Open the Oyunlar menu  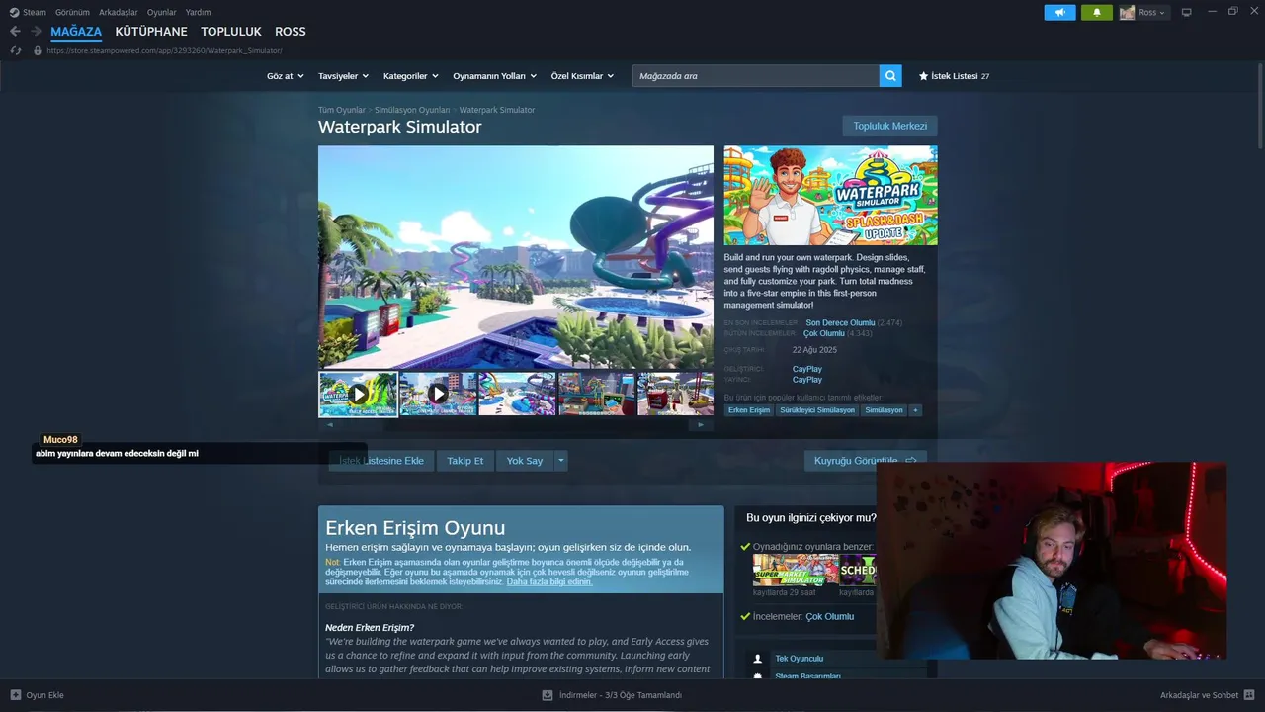click(162, 12)
